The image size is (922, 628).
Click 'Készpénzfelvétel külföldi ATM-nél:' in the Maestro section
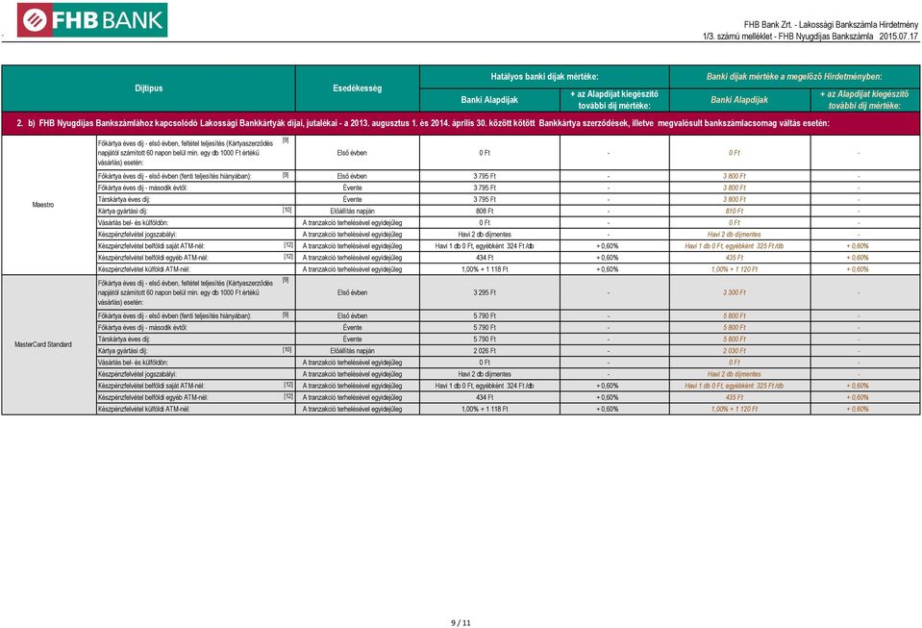[144, 269]
